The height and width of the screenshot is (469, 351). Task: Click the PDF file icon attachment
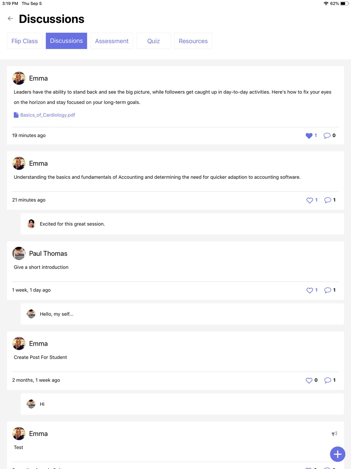pyautogui.click(x=16, y=115)
